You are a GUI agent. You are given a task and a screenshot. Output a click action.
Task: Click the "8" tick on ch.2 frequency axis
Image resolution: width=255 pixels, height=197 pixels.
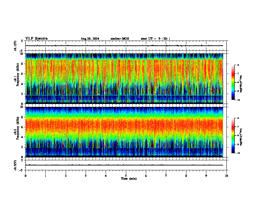click(x=22, y=117)
